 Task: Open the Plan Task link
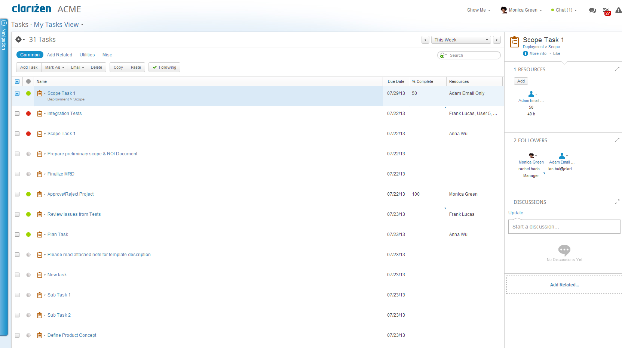58,234
